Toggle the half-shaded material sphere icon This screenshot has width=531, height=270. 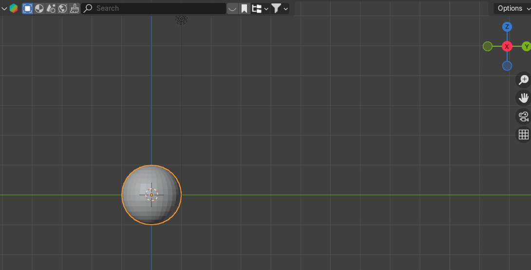pos(39,8)
